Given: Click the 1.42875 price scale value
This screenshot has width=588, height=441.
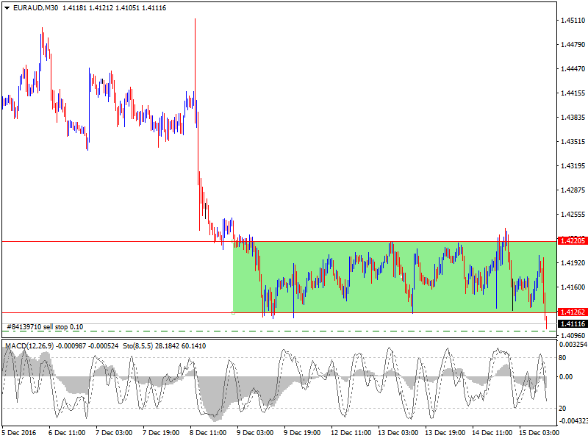Looking at the screenshot, I should [x=573, y=190].
